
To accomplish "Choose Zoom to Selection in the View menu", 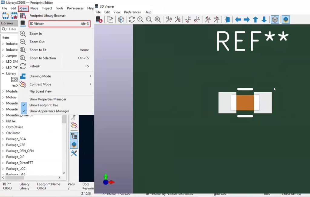I will pos(42,58).
